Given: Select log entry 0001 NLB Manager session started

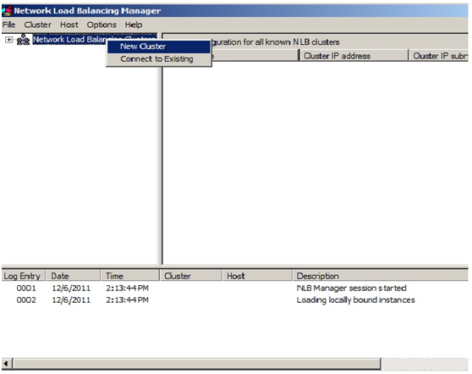Looking at the screenshot, I should pos(211,289).
